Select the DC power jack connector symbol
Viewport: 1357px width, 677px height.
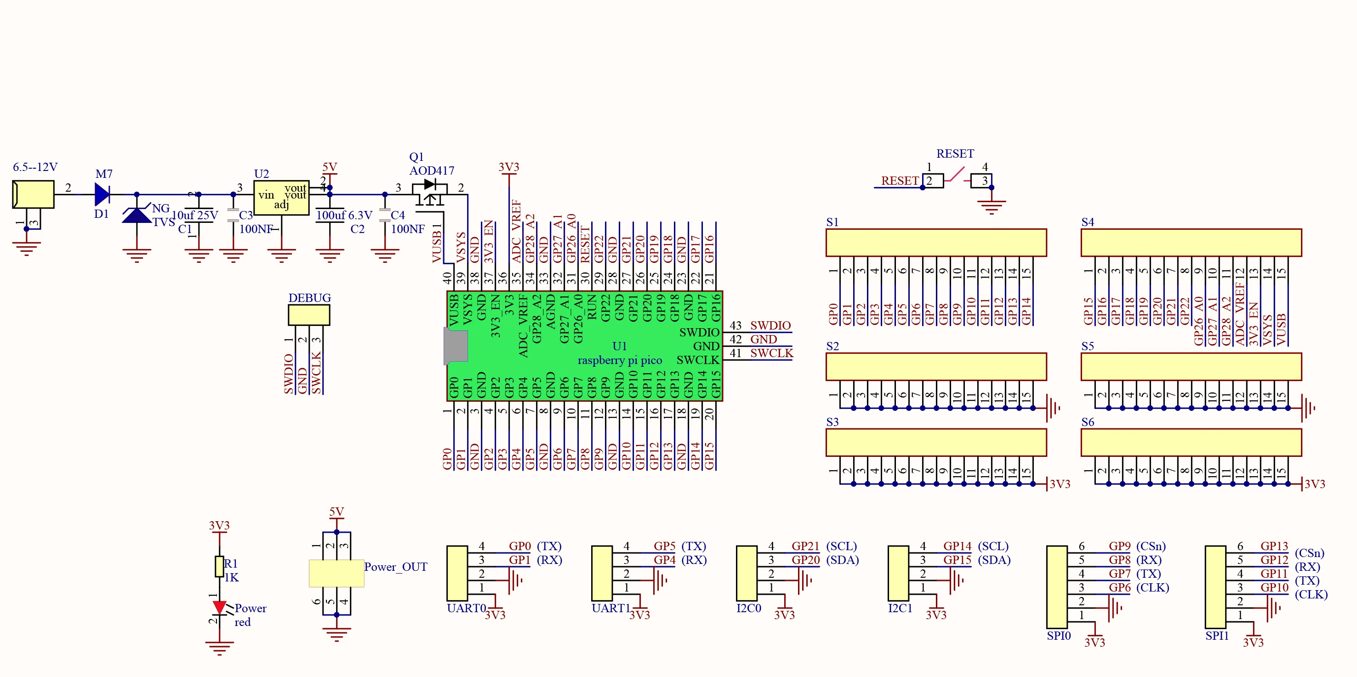tap(33, 194)
